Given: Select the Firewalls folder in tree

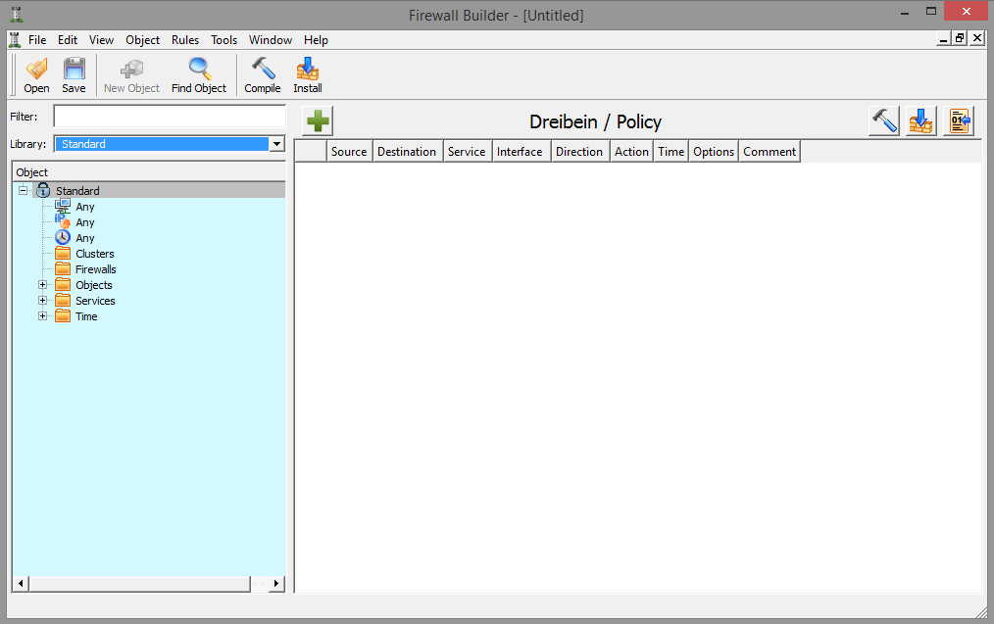Looking at the screenshot, I should pyautogui.click(x=95, y=269).
